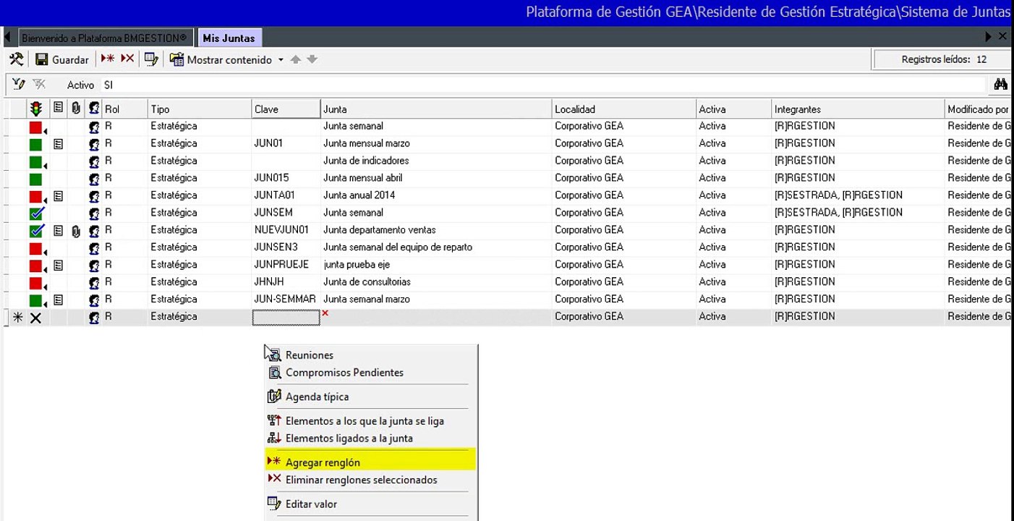Choose Agregar renglón menu item
Viewport: 1014px width, 521px height.
point(370,462)
